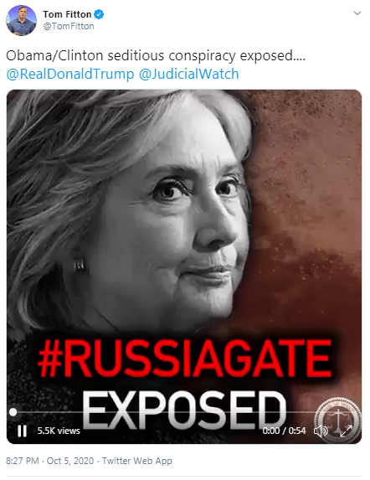Click the tweet text about seditious conspiracy

pos(156,56)
